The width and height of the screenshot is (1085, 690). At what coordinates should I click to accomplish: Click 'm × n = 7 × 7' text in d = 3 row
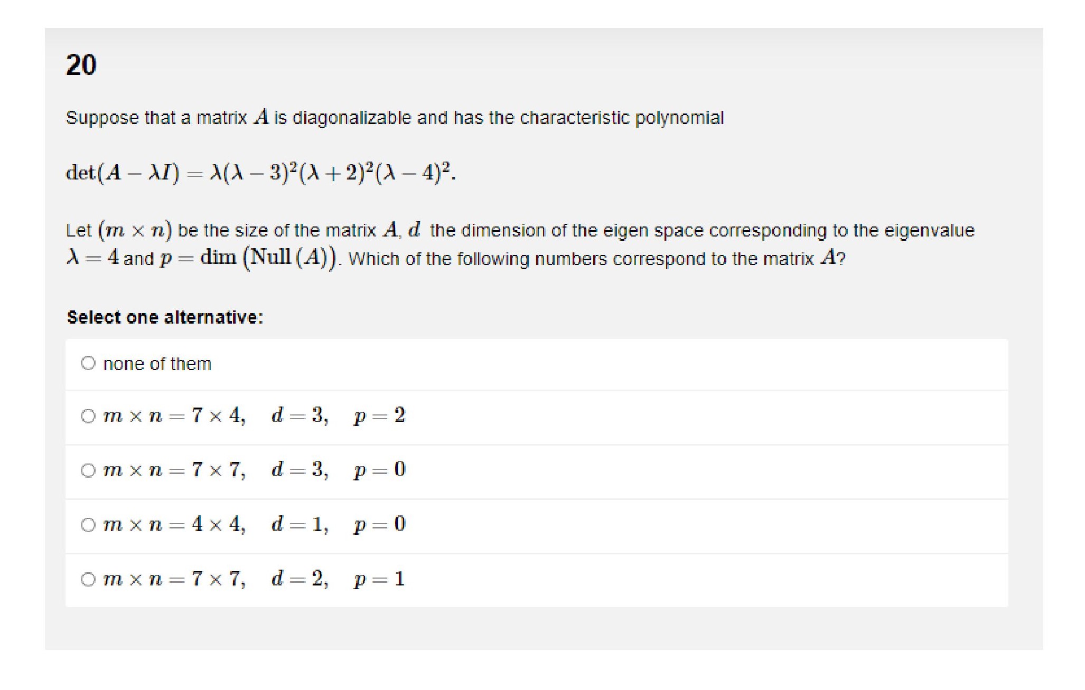click(174, 469)
